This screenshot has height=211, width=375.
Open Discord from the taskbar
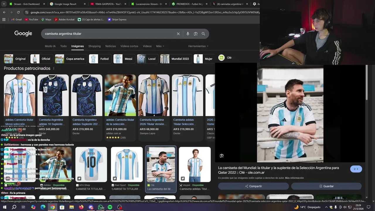pos(91,207)
